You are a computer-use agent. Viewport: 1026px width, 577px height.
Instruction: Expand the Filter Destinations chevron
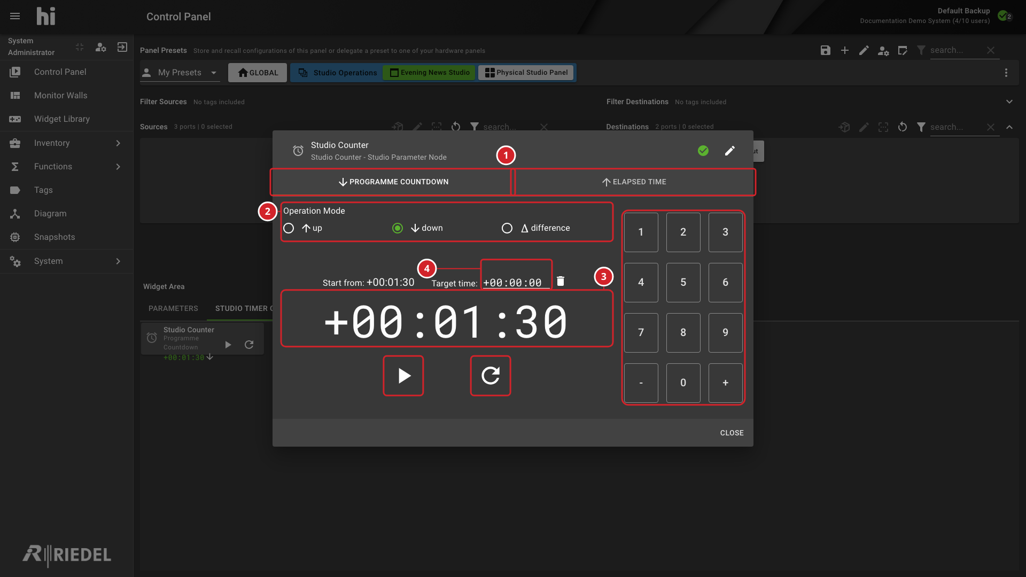pyautogui.click(x=1009, y=102)
